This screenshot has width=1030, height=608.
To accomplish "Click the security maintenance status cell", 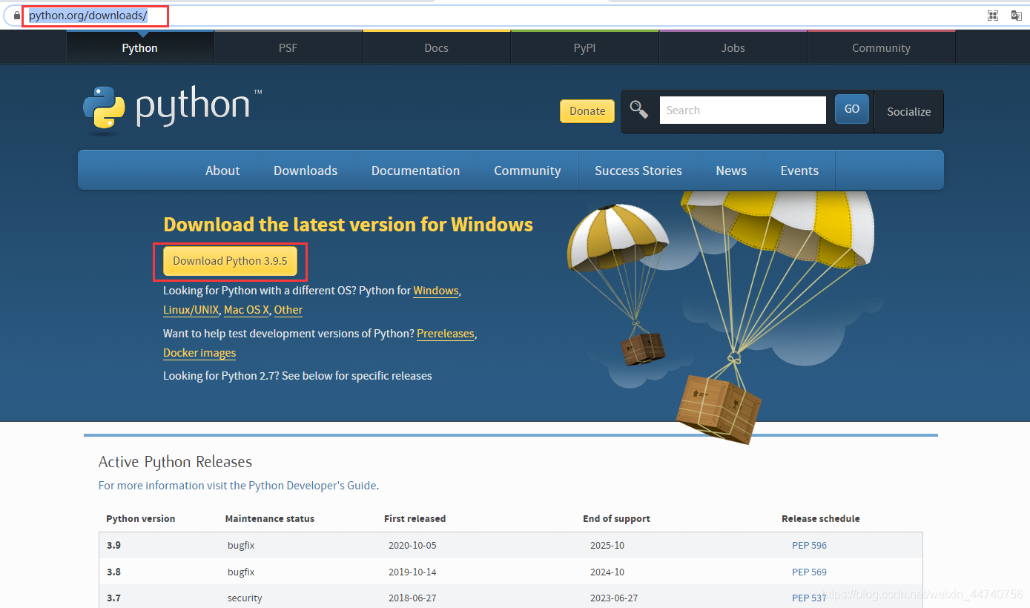I will coord(245,598).
